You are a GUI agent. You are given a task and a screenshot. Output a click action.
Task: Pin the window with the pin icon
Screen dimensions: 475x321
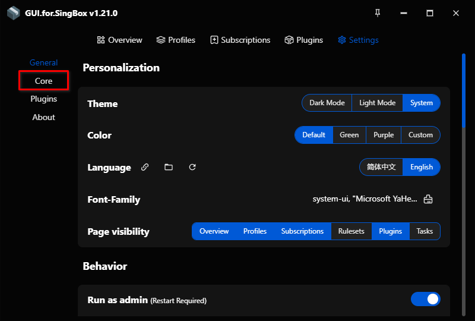(x=378, y=13)
